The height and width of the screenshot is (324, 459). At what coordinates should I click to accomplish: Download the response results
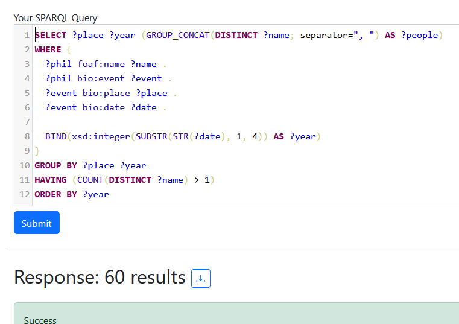click(x=201, y=278)
